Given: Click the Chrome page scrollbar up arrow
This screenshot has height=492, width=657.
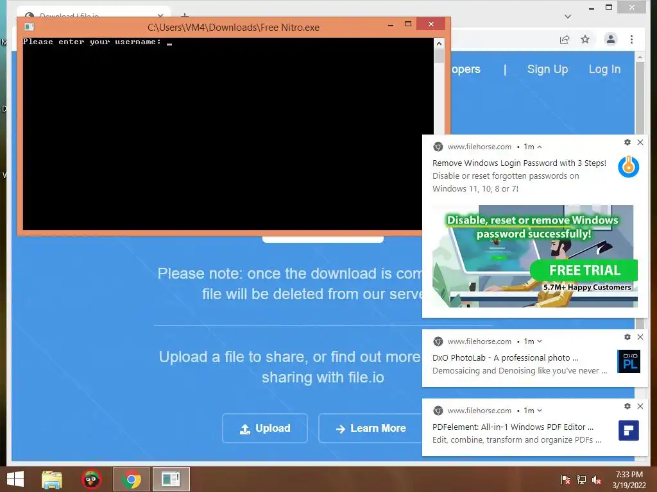Looking at the screenshot, I should point(640,56).
